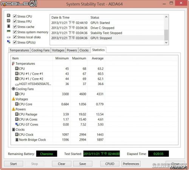The height and width of the screenshot is (170, 189).
Task: Toggle Stress local disks checkbox
Action: [x=15, y=37]
